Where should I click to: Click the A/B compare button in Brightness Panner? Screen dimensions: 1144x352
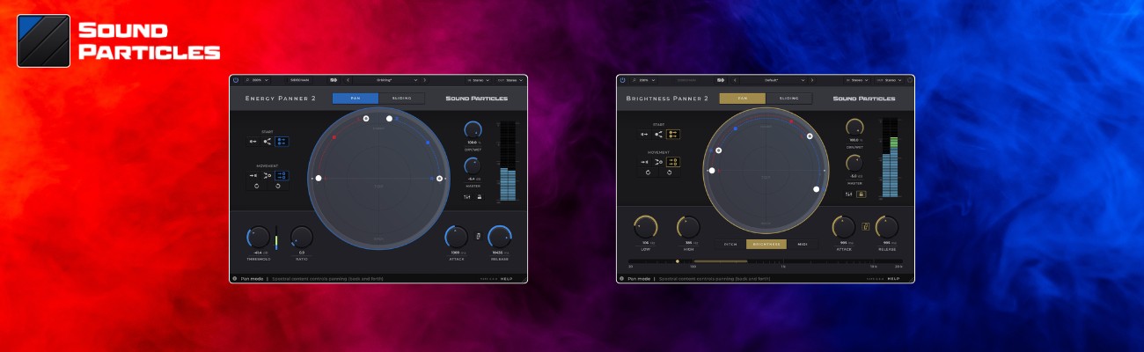[x=721, y=80]
